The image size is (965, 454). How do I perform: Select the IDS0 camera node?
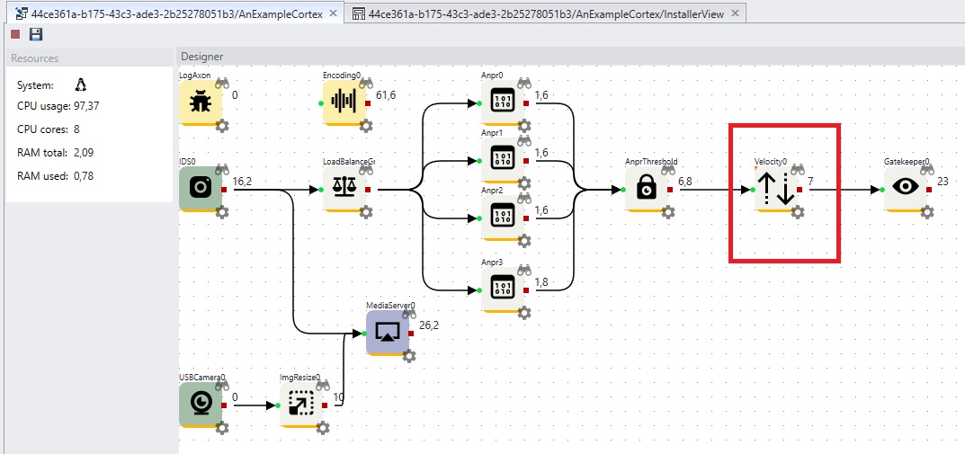tap(201, 189)
